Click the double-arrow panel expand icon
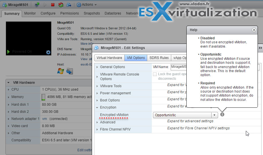The height and width of the screenshot is (155, 263). pos(260,48)
